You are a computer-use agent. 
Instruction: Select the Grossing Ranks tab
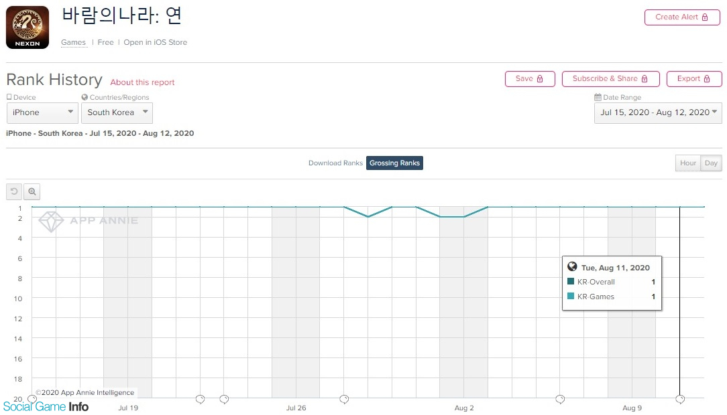click(x=394, y=163)
